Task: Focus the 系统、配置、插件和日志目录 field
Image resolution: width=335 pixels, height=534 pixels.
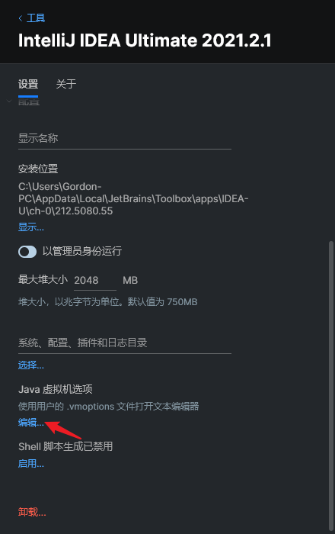Action: coord(125,343)
